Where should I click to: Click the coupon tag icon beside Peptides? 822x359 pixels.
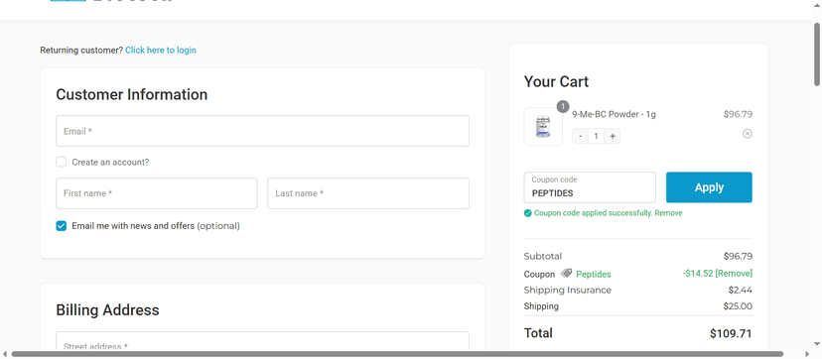click(566, 273)
